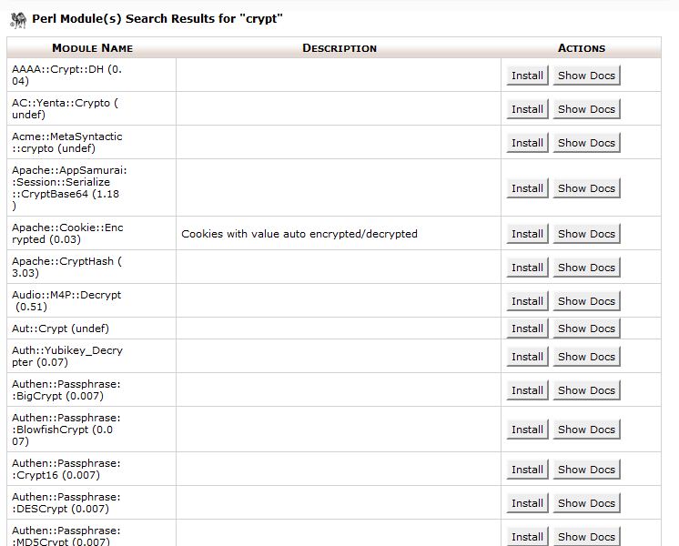Viewport: 679px width, 546px height.
Task: Click the Description column header
Action: [x=339, y=48]
